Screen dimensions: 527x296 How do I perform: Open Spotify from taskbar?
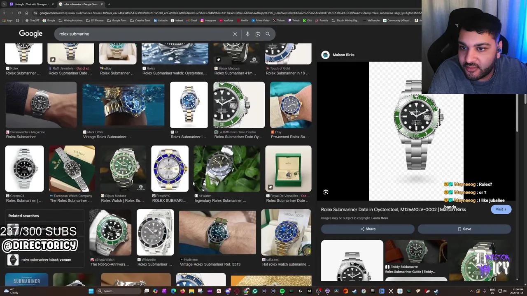(x=282, y=291)
